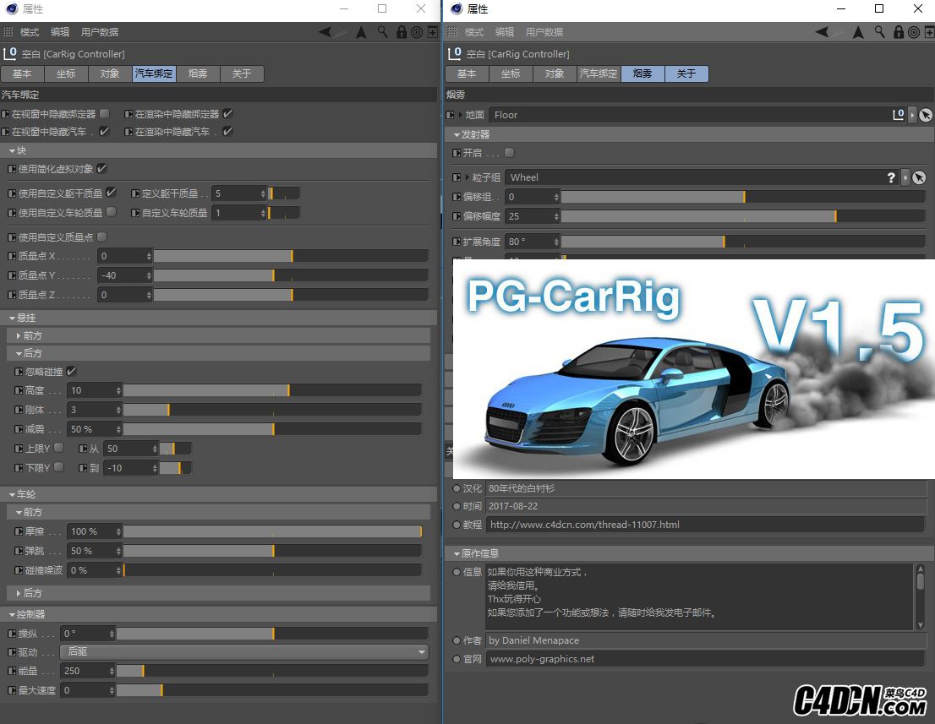Click the keyframe icon beside 质量点 X
This screenshot has width=935, height=724.
12,256
